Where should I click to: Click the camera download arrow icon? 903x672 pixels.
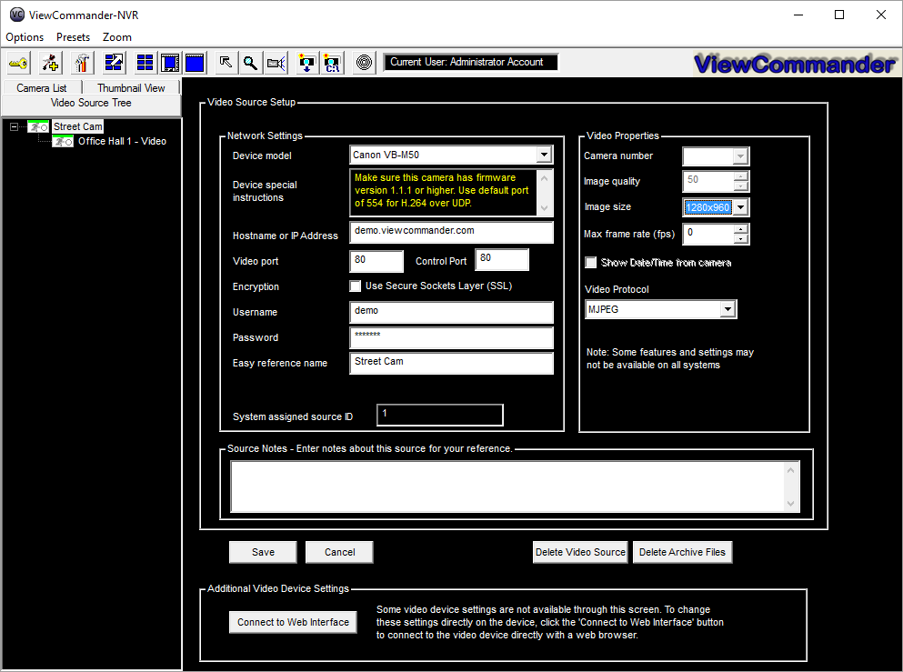click(307, 63)
